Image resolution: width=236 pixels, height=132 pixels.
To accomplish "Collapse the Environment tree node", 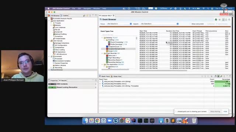I will click(49, 56).
